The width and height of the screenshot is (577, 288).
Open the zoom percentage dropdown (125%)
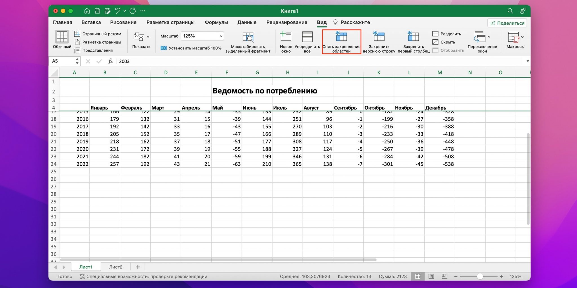[221, 36]
